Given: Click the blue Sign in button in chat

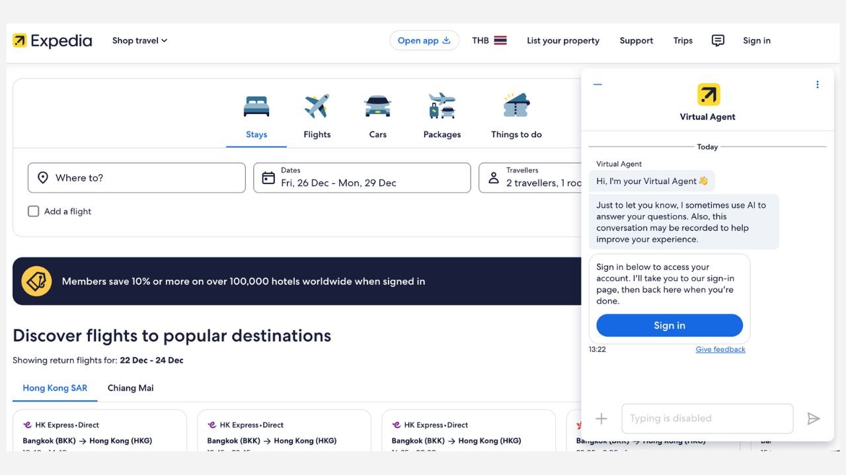Looking at the screenshot, I should 670,325.
